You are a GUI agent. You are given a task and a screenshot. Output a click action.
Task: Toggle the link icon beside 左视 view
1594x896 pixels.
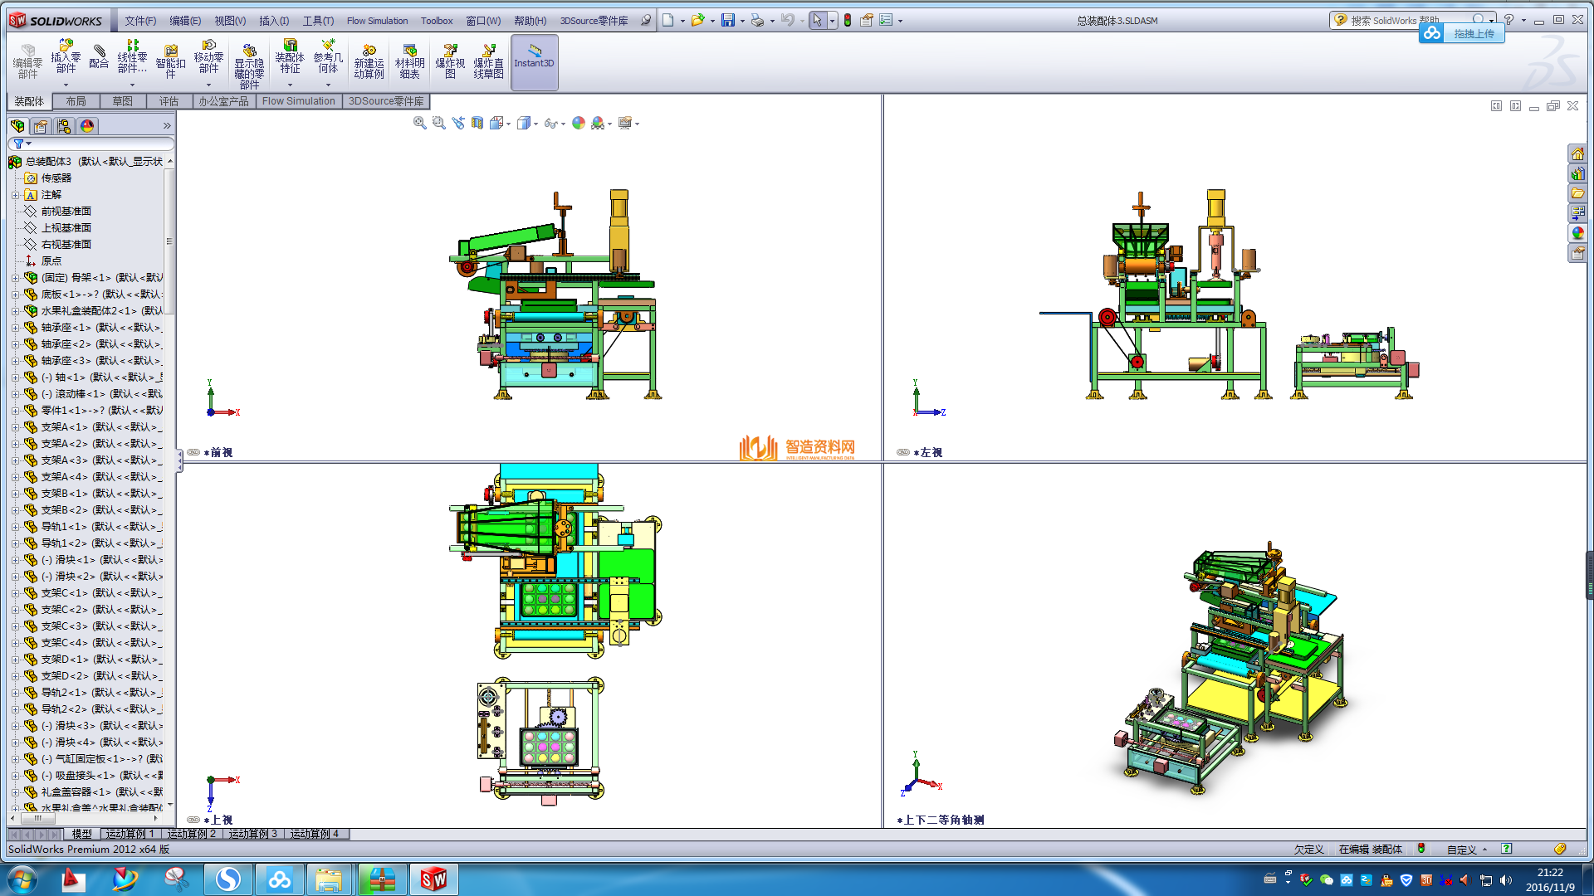click(x=903, y=452)
